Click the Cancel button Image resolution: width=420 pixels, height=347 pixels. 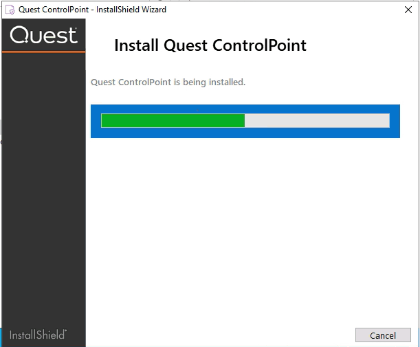click(383, 335)
